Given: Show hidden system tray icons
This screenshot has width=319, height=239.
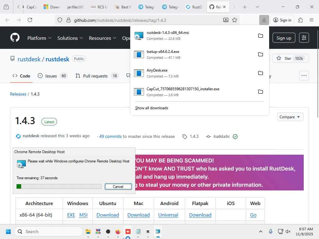Looking at the screenshot, I should click(x=261, y=232).
